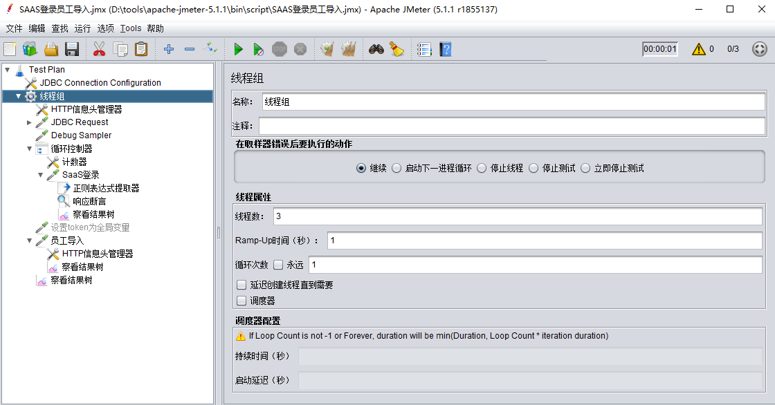775x405 pixels.
Task: Start the test with green play icon
Action: pyautogui.click(x=238, y=49)
